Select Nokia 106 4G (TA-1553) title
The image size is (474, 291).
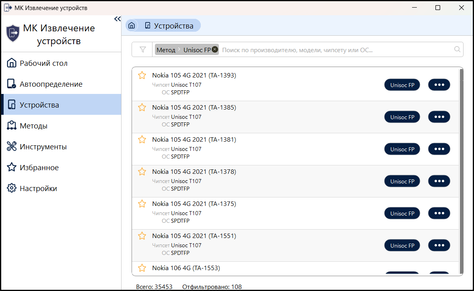pyautogui.click(x=186, y=268)
